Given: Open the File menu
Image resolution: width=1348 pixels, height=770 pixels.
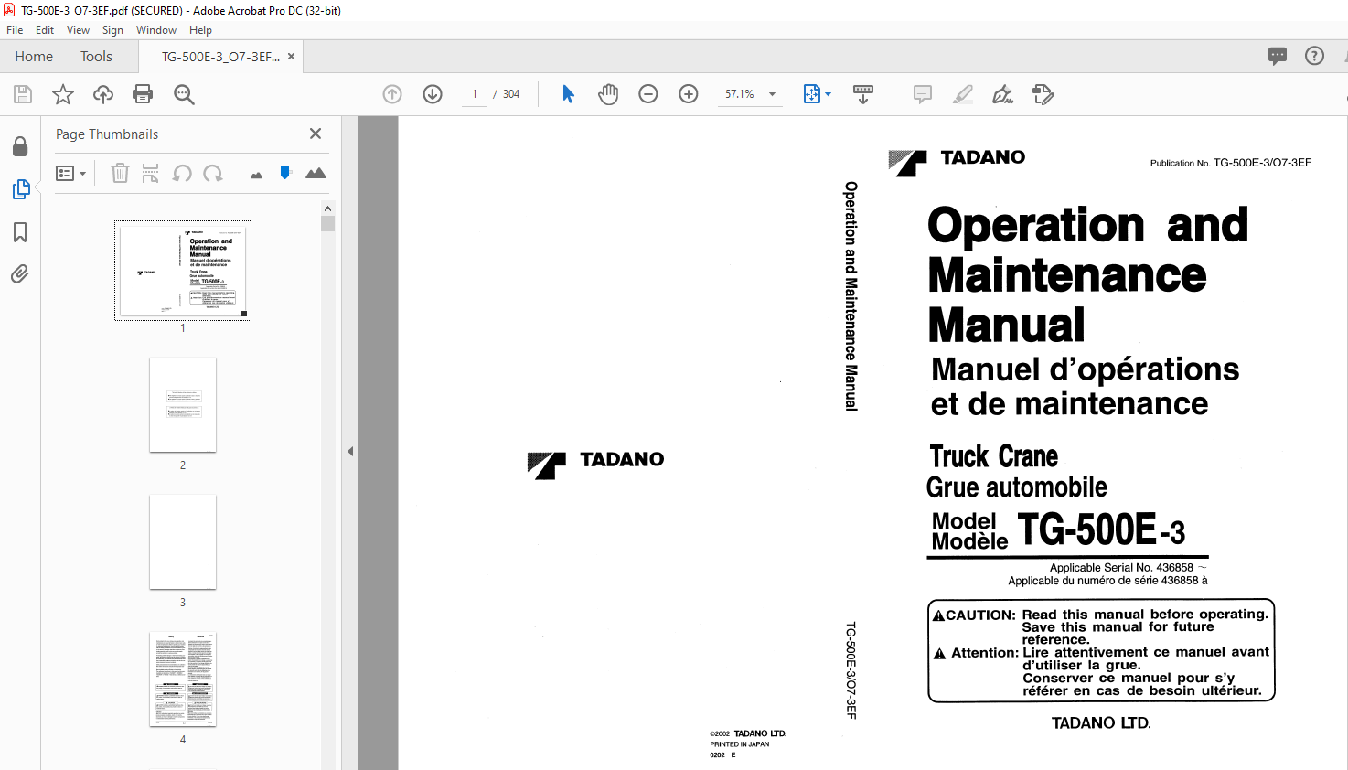Looking at the screenshot, I should [x=15, y=30].
